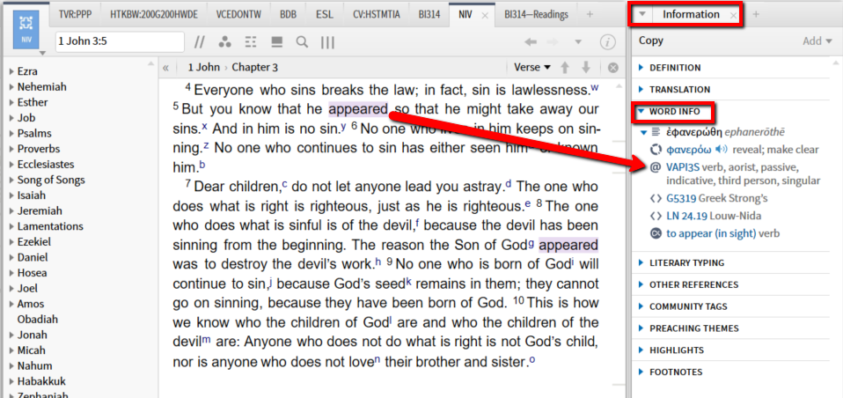
Task: Open footnote w after lawlessness
Action: (594, 86)
